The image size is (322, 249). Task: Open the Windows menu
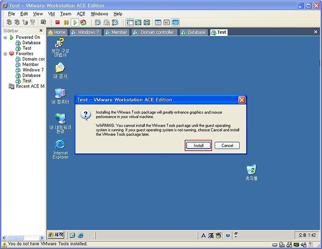tap(99, 14)
